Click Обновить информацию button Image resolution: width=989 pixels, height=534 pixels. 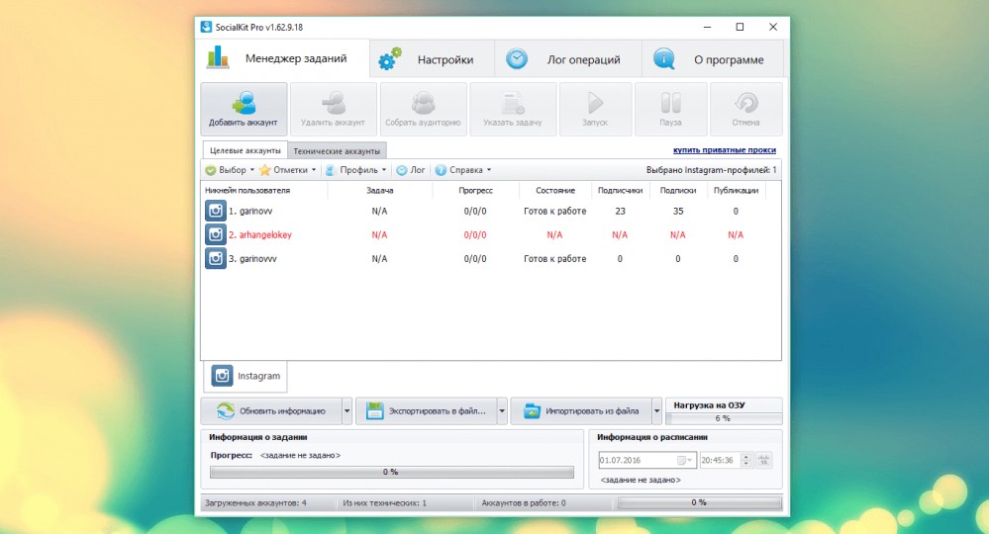click(x=271, y=411)
